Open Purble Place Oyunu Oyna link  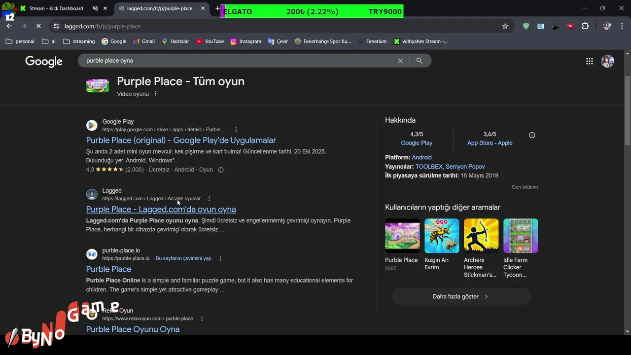133,329
